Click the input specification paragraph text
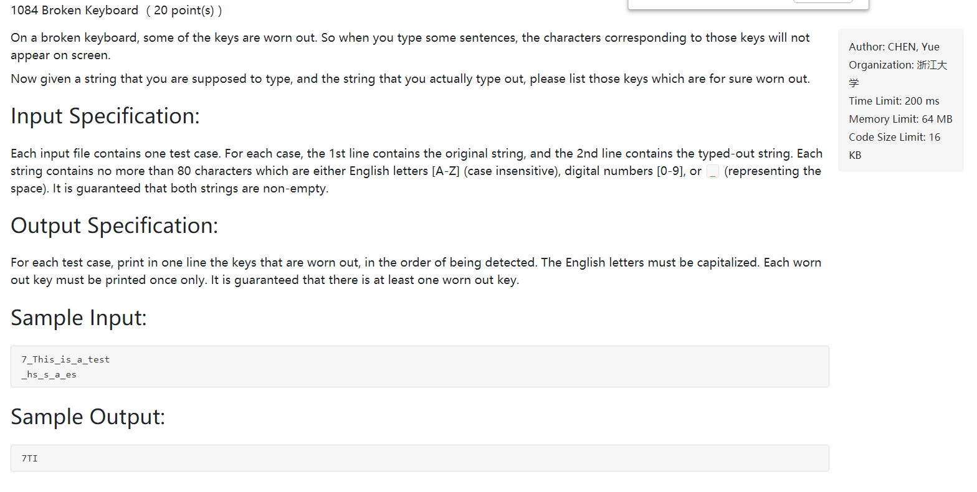 pos(416,171)
